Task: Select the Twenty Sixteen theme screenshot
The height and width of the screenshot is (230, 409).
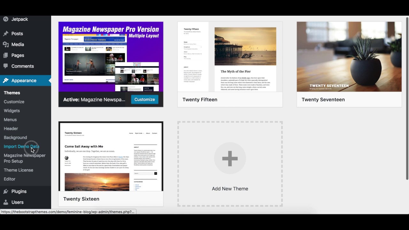Action: pos(111,156)
